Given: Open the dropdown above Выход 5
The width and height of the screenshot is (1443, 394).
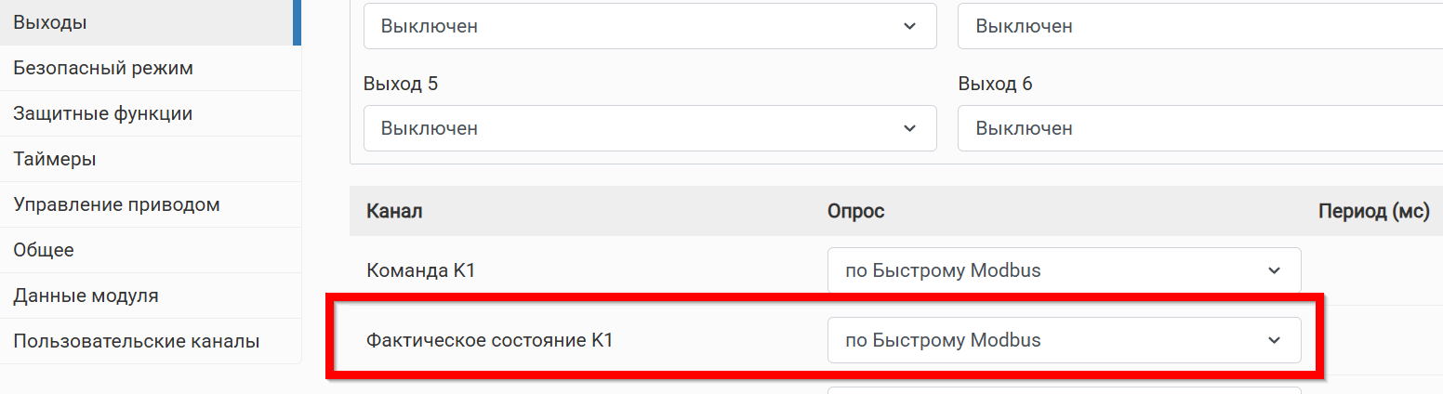Looking at the screenshot, I should pyautogui.click(x=650, y=26).
